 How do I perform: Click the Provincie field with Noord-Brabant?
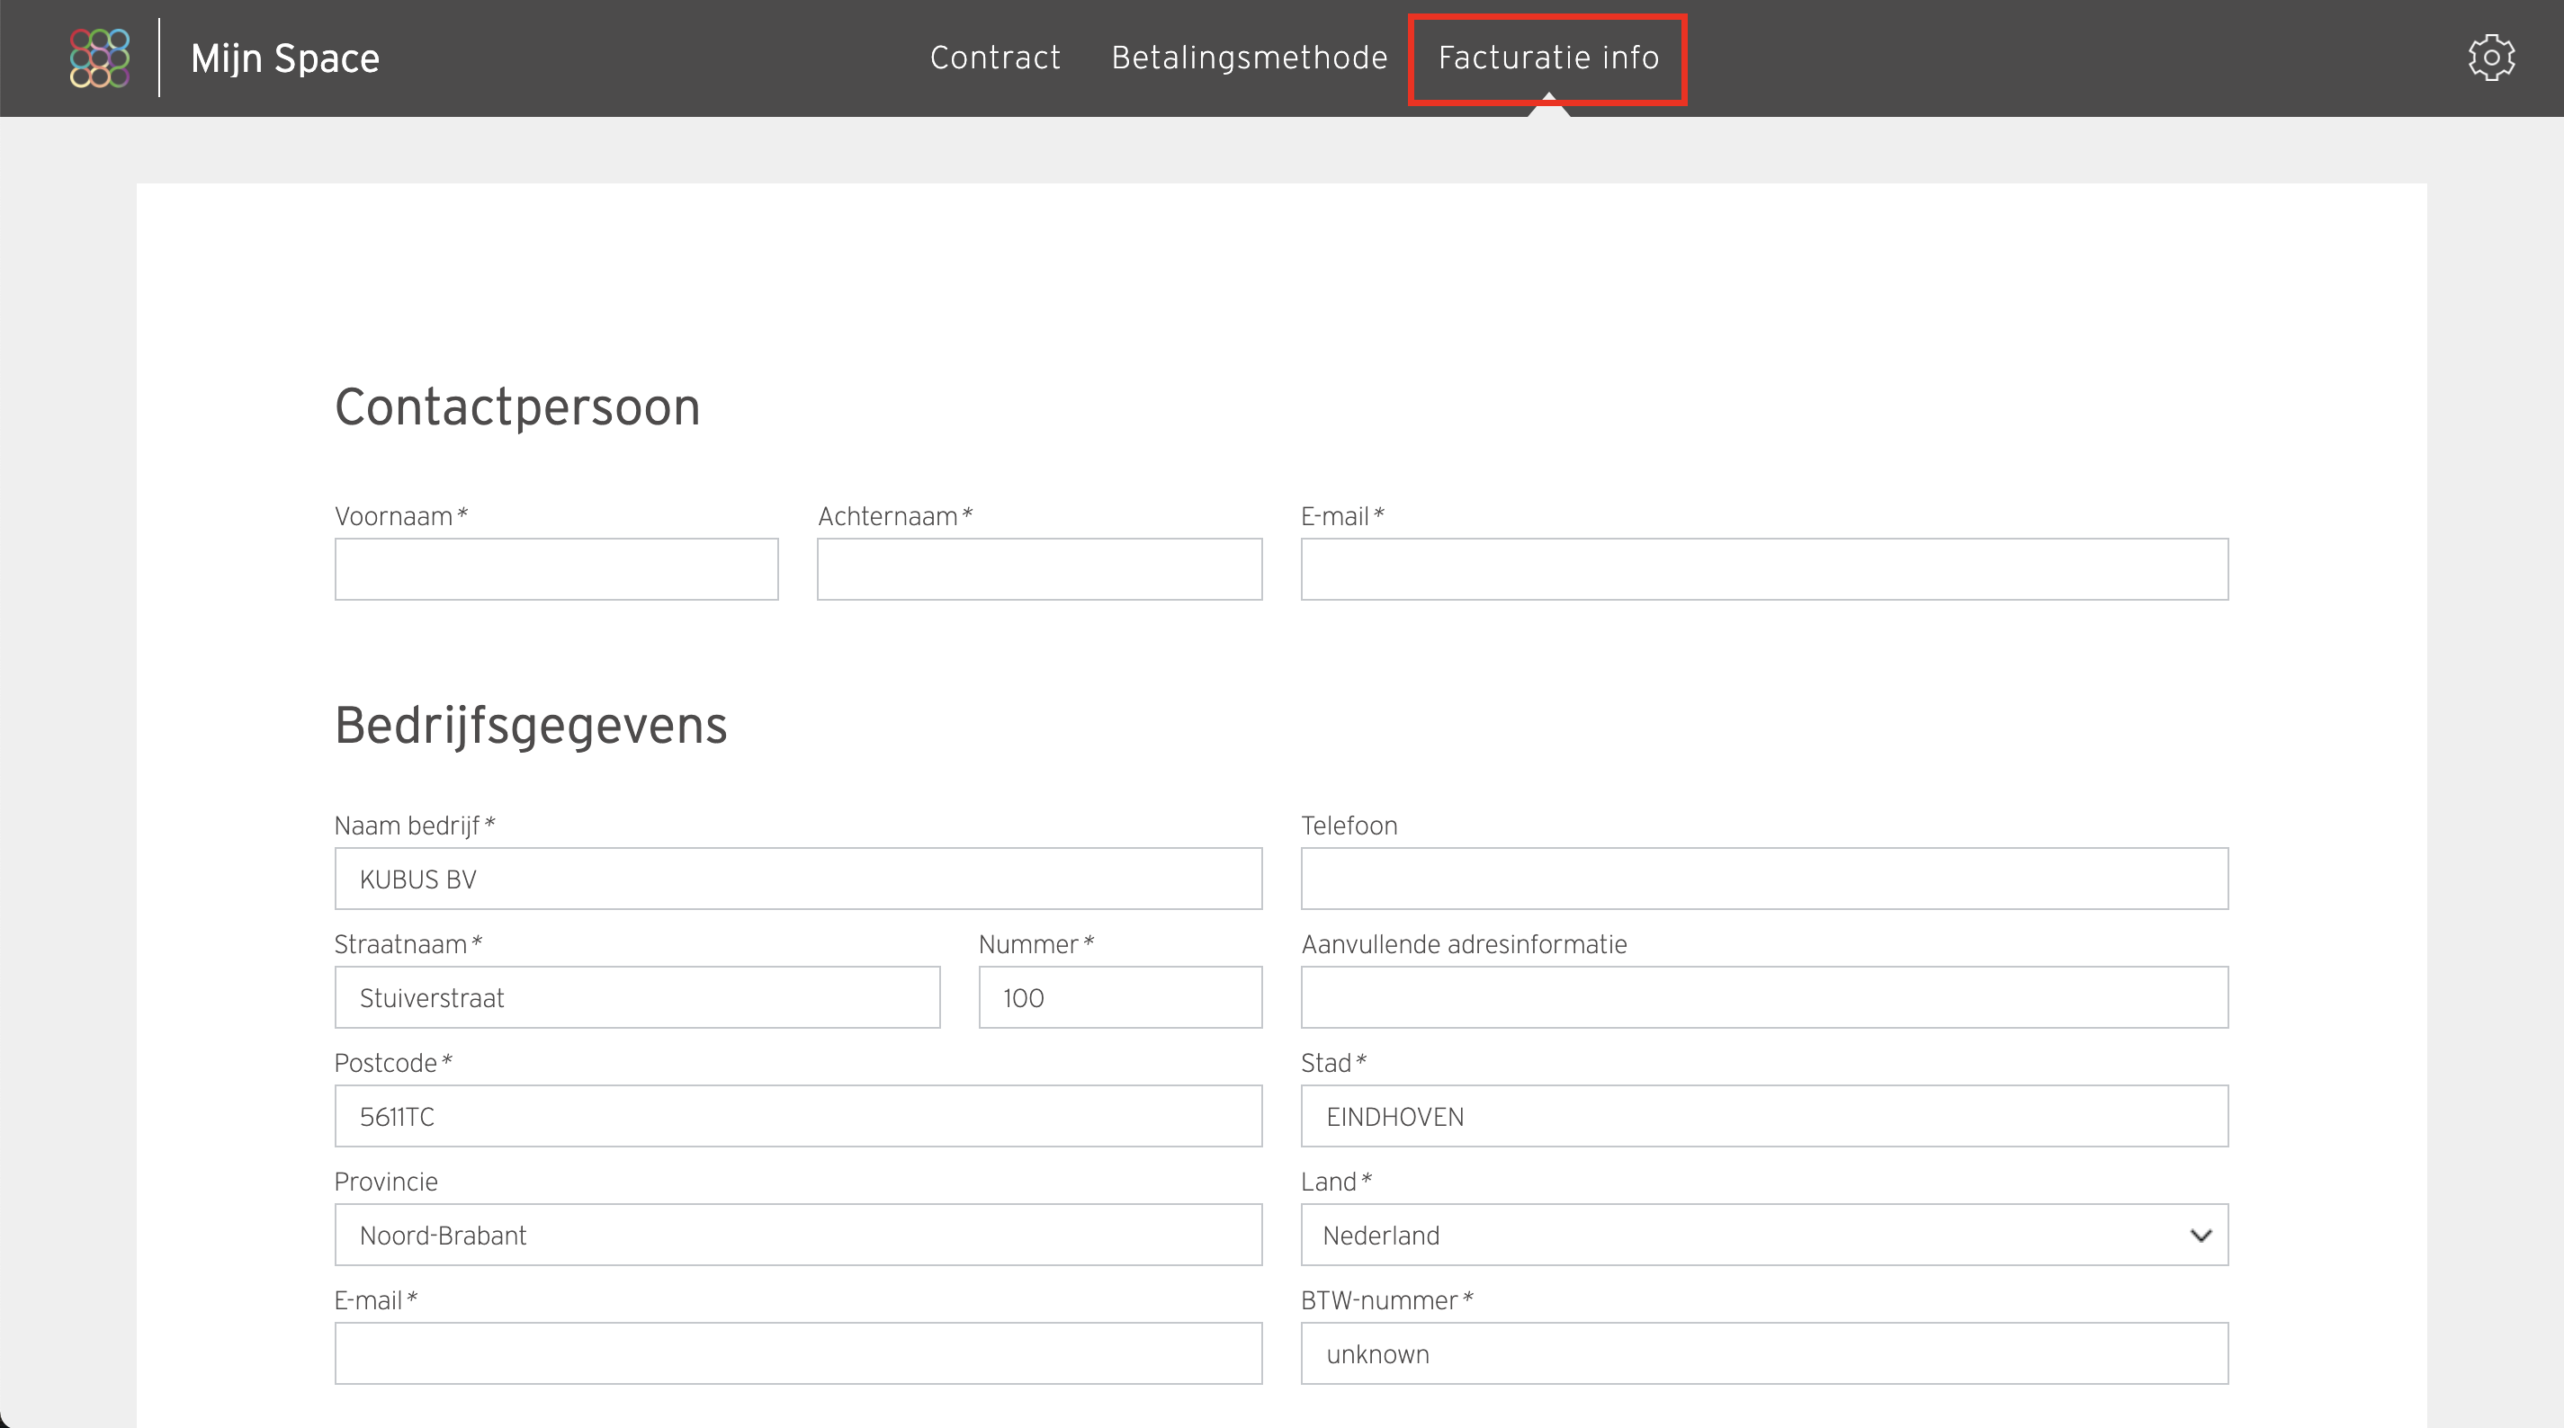pyautogui.click(x=798, y=1235)
